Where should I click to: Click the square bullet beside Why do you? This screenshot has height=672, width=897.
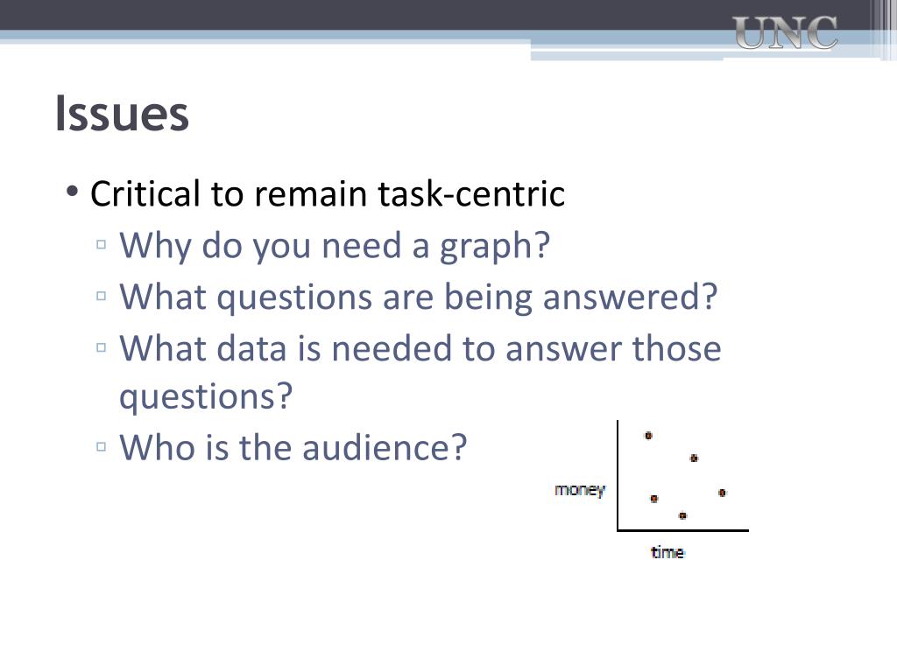pyautogui.click(x=102, y=245)
